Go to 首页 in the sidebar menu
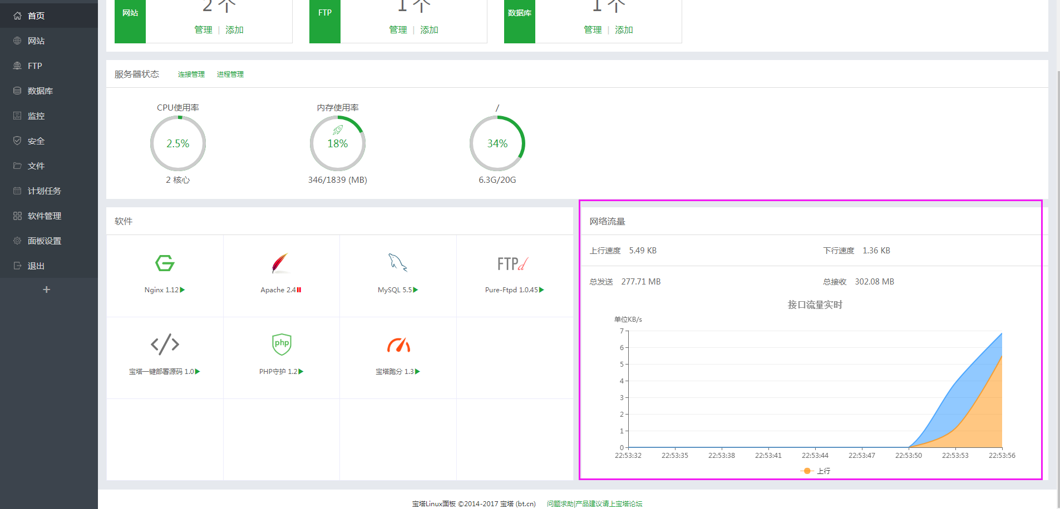Viewport: 1060px width, 509px height. (x=49, y=16)
